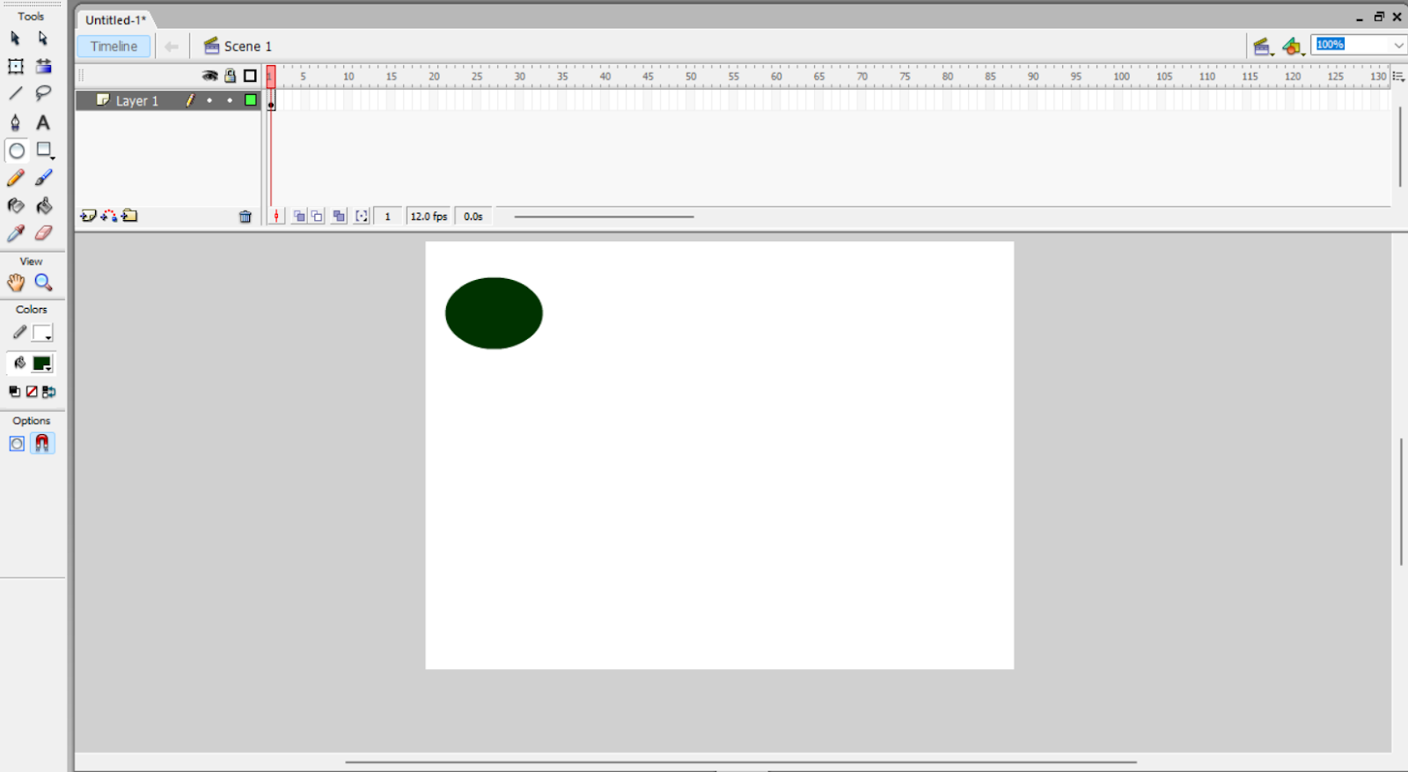Open stroke color swatch picker
Screen dimensions: 1408x772
[x=42, y=334]
